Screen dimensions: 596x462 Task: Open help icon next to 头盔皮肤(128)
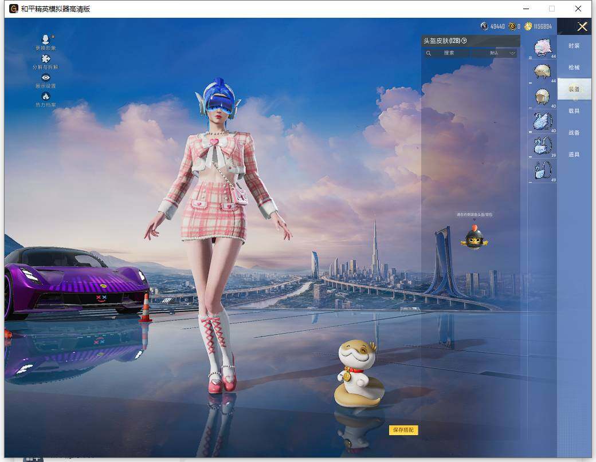(464, 41)
